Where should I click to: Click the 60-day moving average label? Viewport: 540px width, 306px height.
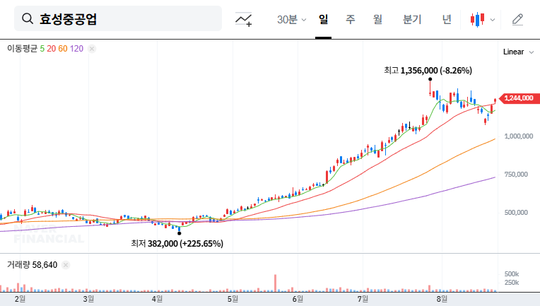point(63,49)
